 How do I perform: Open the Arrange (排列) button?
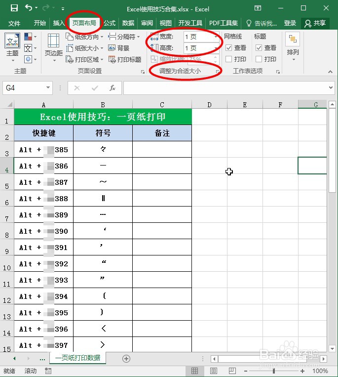click(293, 47)
